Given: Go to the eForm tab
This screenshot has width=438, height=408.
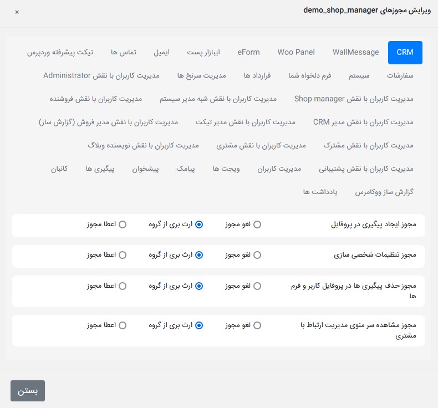Looking at the screenshot, I should point(248,52).
